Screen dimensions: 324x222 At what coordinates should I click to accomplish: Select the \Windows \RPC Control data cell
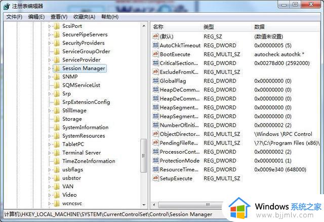pos(283,134)
